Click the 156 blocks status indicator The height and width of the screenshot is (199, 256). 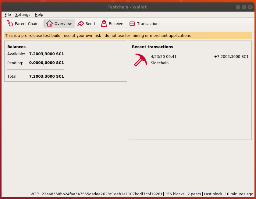pyautogui.click(x=175, y=194)
